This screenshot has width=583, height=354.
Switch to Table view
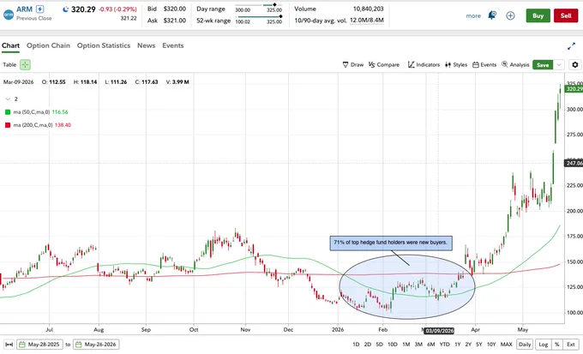click(9, 64)
